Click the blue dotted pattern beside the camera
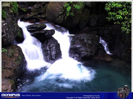 coord(113,95)
